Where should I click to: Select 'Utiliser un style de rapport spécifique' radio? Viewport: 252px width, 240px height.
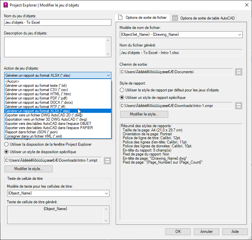pyautogui.click(x=122, y=97)
